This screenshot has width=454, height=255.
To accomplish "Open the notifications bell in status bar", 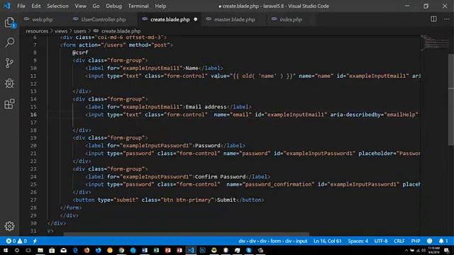I will 443,241.
